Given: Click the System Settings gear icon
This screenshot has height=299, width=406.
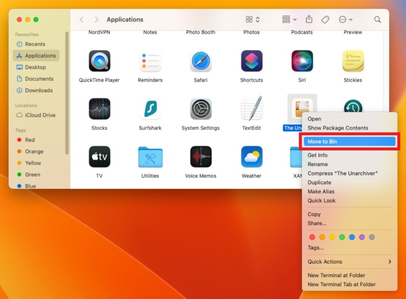Looking at the screenshot, I should coord(200,109).
